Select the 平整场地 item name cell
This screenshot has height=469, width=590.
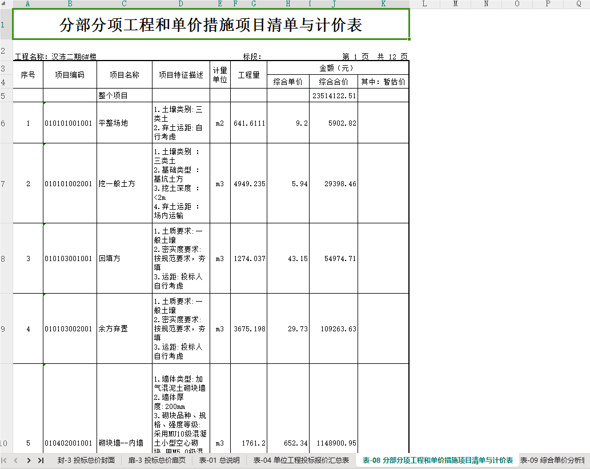pyautogui.click(x=125, y=123)
